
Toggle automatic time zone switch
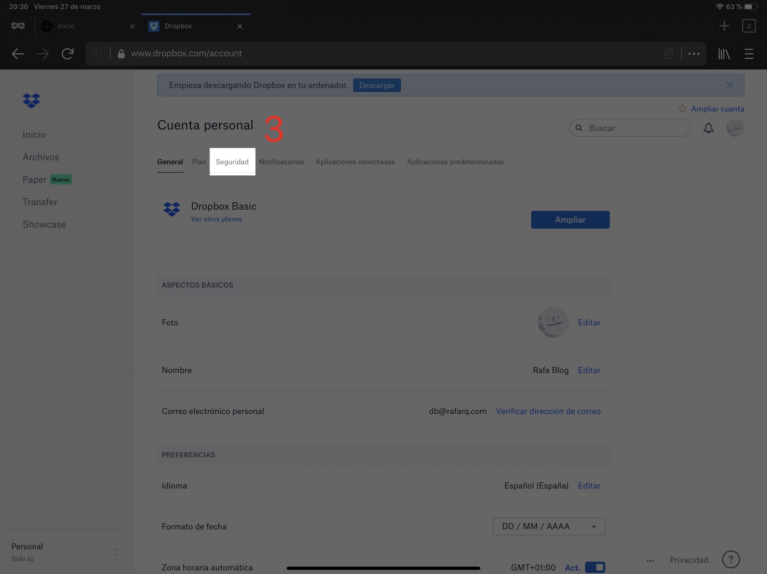[x=595, y=567]
